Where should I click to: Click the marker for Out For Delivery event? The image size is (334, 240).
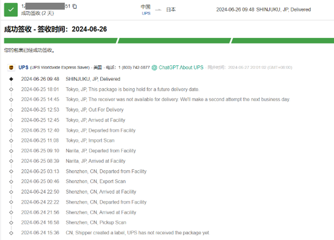pos(11,110)
